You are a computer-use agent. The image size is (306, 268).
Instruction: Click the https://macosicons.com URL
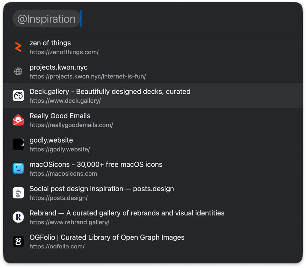[63, 173]
